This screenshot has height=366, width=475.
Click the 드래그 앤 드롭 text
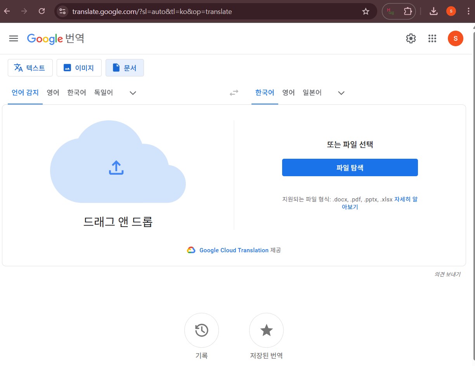click(118, 222)
